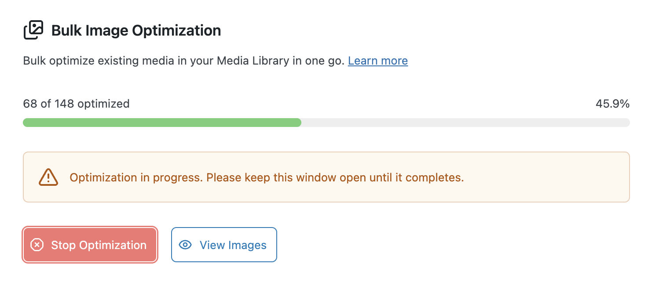Click the warning triangle icon in the notice
The width and height of the screenshot is (652, 282).
[48, 177]
